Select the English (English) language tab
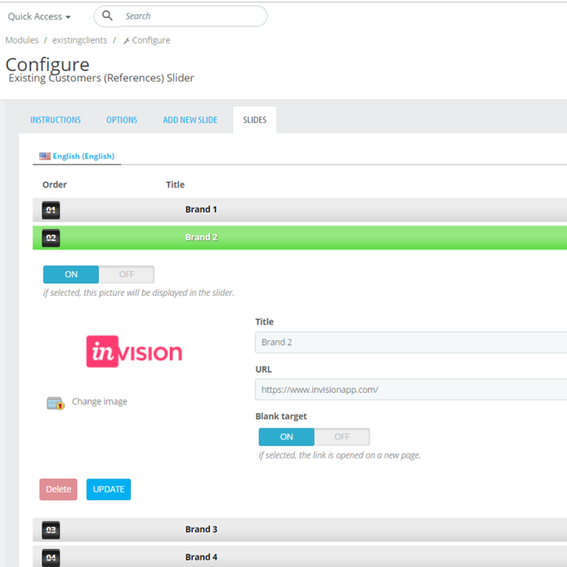The width and height of the screenshot is (567, 567). (x=77, y=156)
